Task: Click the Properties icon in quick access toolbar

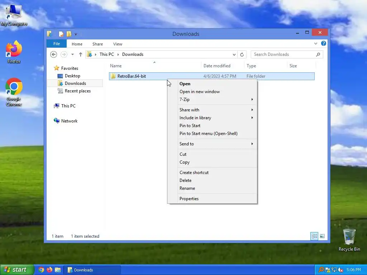Action: [61, 34]
